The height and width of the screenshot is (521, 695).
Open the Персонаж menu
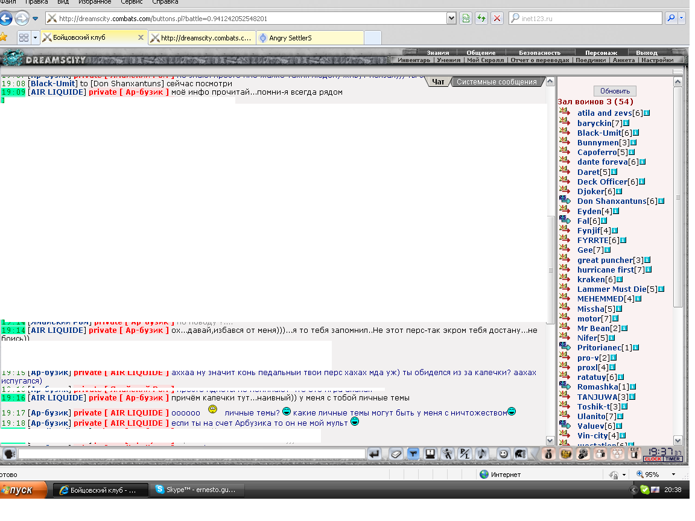[x=601, y=52]
